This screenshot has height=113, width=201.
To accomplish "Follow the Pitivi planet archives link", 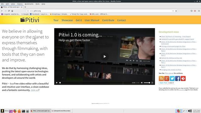I will tap(169, 73).
